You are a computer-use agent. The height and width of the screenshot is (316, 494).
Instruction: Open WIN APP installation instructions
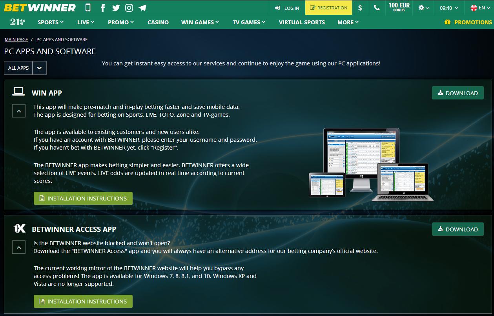[x=83, y=198]
